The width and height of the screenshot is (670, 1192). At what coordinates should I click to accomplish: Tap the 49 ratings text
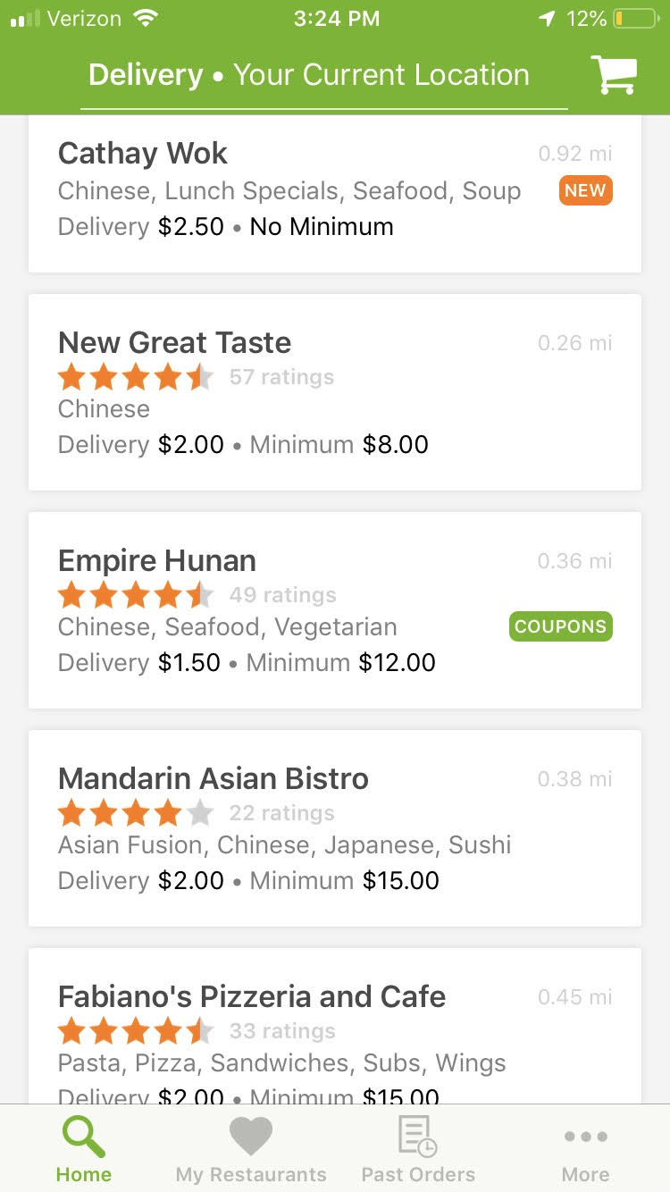click(282, 595)
